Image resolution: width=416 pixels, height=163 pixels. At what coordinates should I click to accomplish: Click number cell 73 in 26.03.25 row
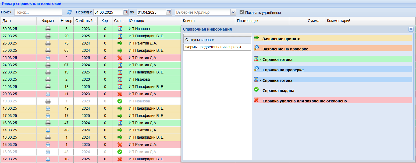click(66, 43)
